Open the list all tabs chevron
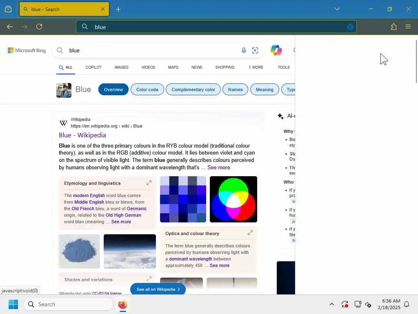This screenshot has width=418, height=314. coord(337,9)
